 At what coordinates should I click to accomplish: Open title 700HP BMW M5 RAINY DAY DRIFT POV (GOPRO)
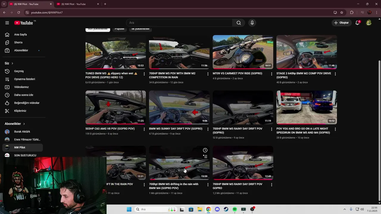[237, 131]
